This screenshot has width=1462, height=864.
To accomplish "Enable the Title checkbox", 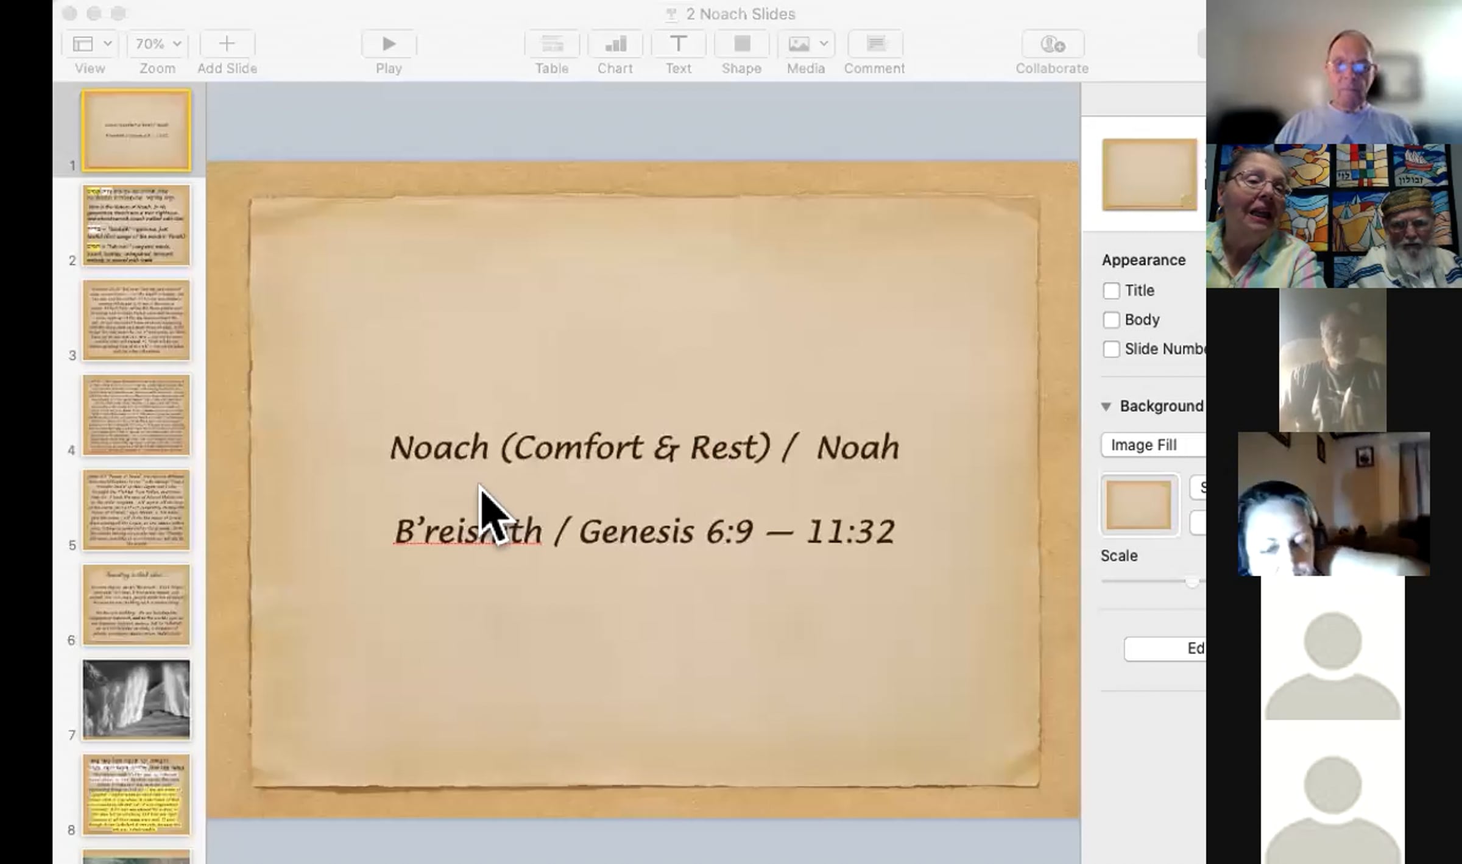I will coord(1111,291).
